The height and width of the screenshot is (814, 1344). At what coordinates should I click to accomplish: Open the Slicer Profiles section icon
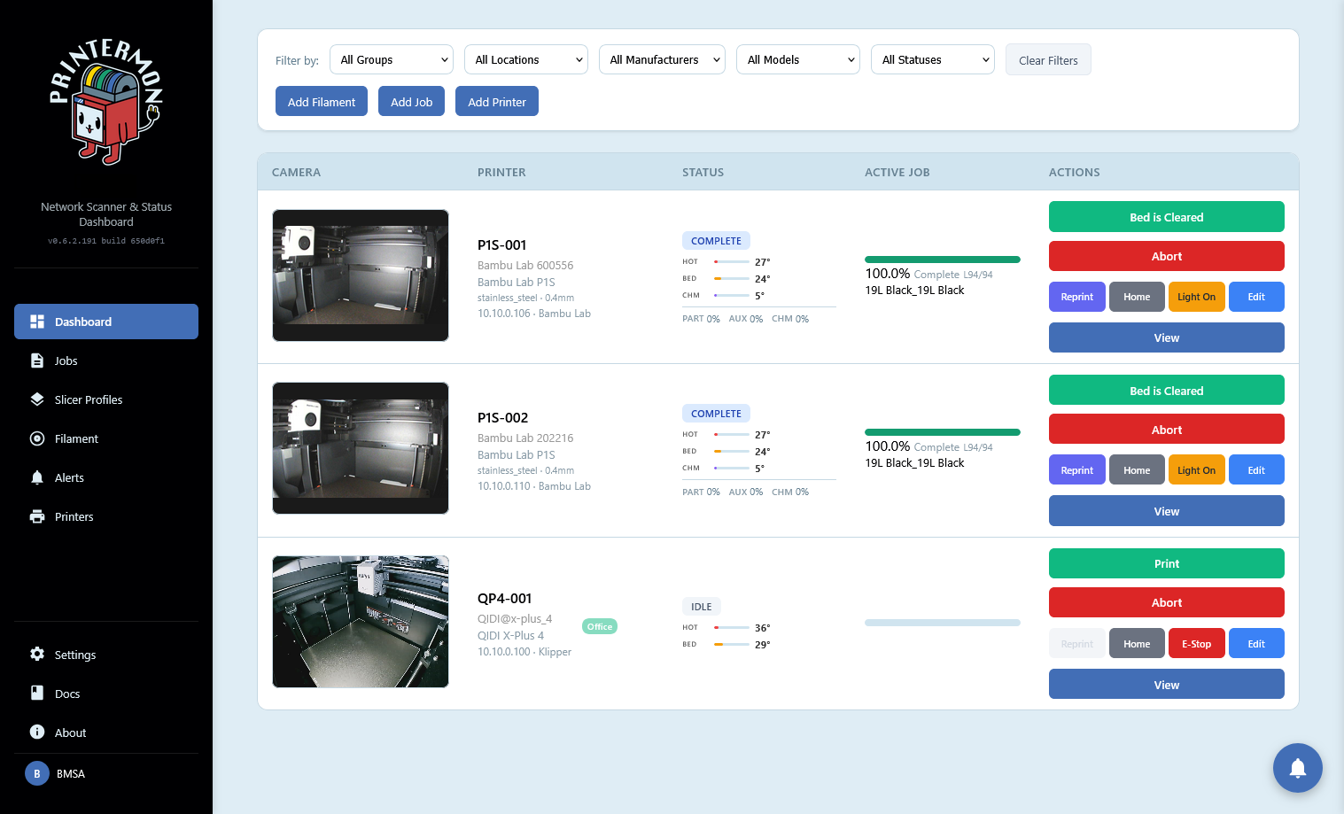click(x=36, y=399)
